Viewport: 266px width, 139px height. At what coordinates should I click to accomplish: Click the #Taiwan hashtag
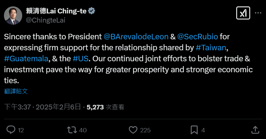coord(211,48)
